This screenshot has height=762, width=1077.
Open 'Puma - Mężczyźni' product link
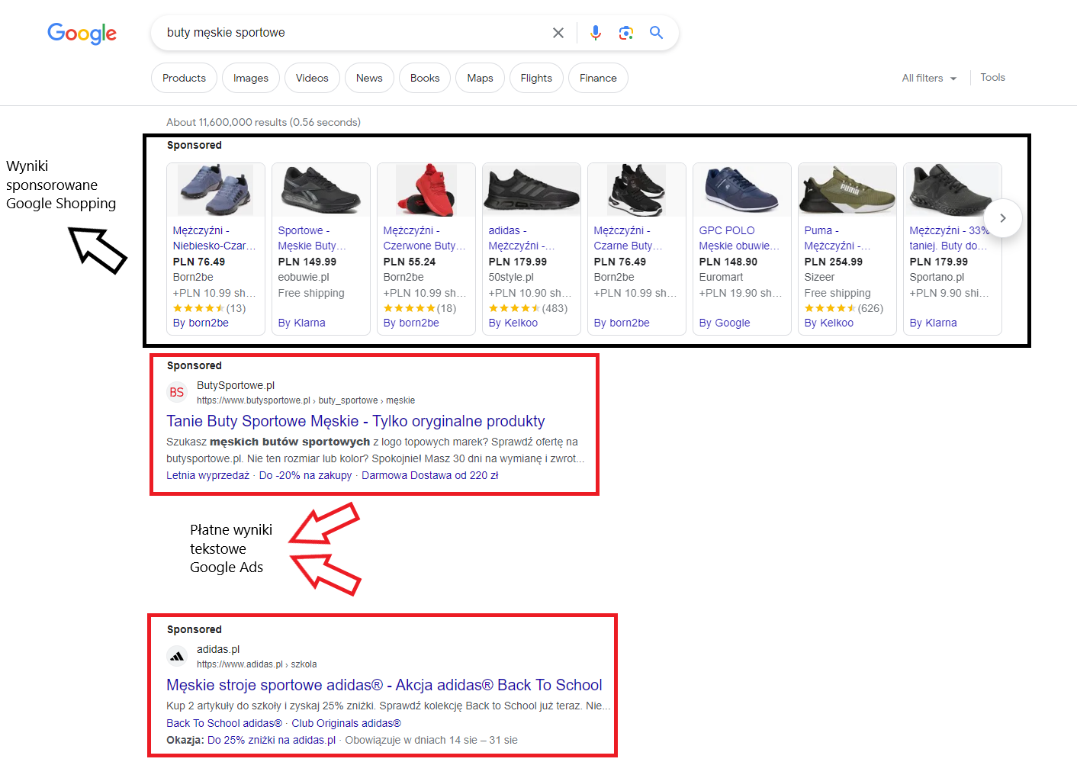(x=837, y=238)
